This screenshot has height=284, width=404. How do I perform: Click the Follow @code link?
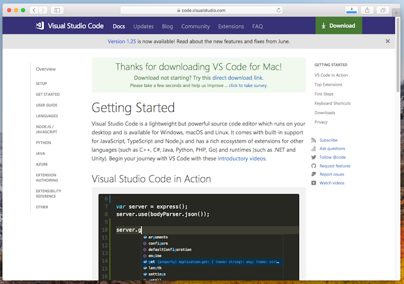[333, 157]
